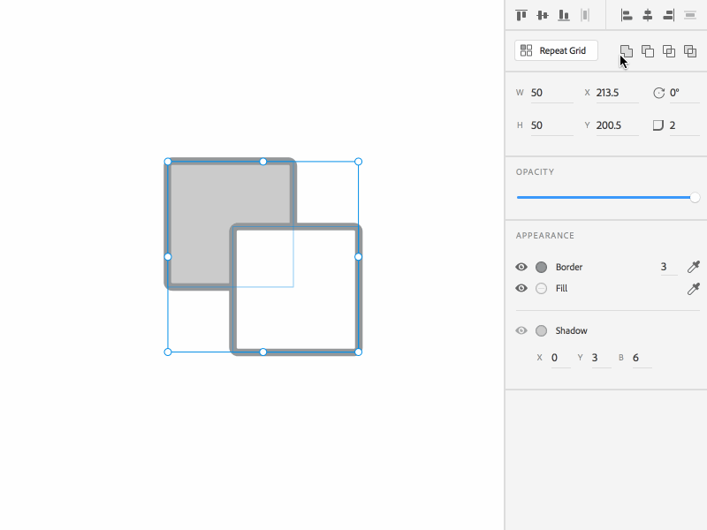Click the opacity slider handle
This screenshot has width=707, height=530.
click(695, 197)
